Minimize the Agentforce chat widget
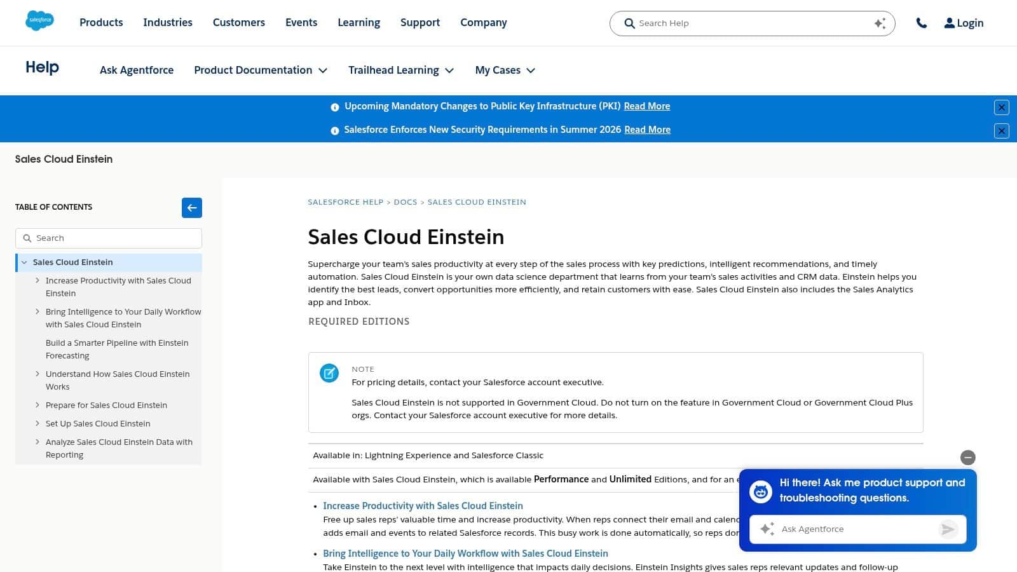Viewport: 1017px width, 572px height. (967, 458)
